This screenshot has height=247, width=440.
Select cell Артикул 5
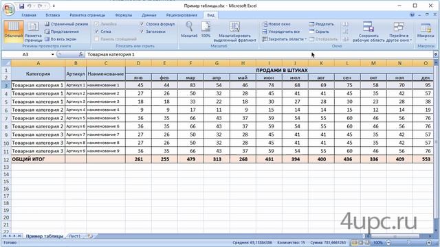(76, 118)
